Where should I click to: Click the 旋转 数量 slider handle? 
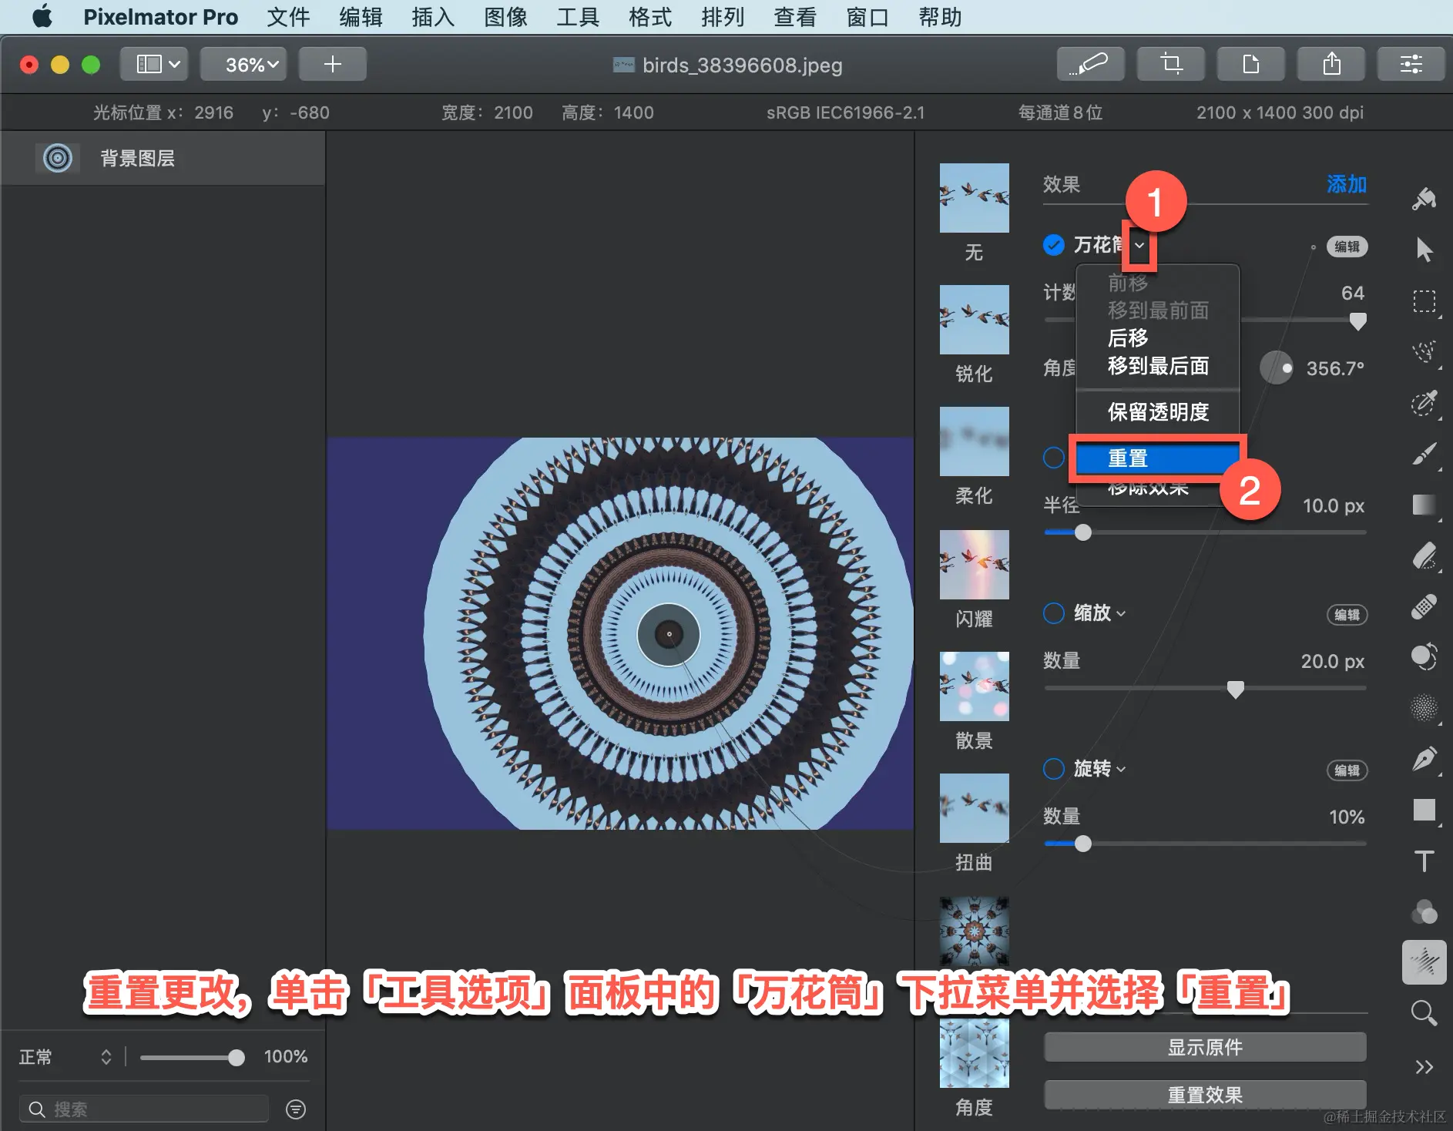coord(1083,844)
